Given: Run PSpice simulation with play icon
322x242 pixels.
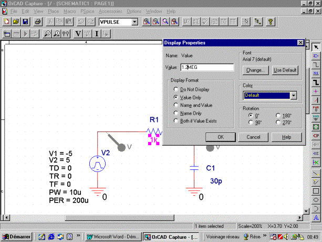Looking at the screenshot, I should point(26,34).
